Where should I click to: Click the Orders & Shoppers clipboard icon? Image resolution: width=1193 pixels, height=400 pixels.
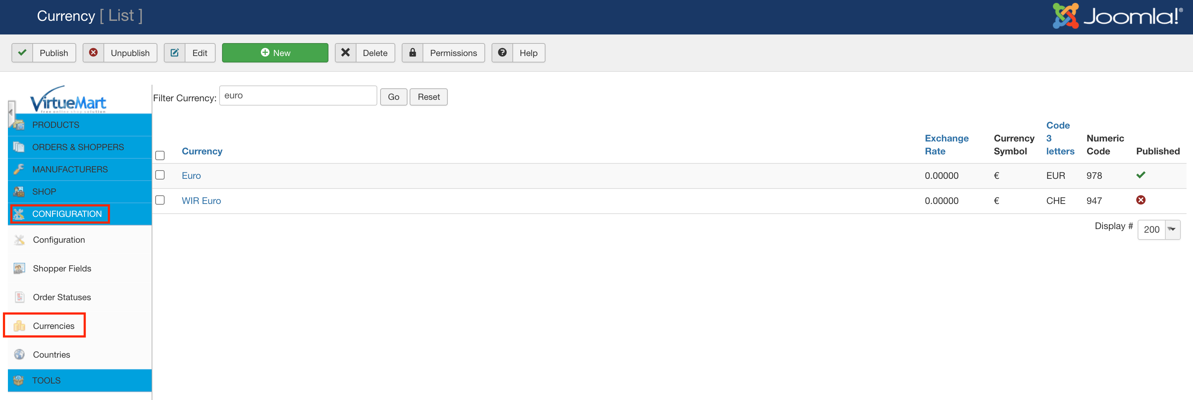[x=19, y=147]
